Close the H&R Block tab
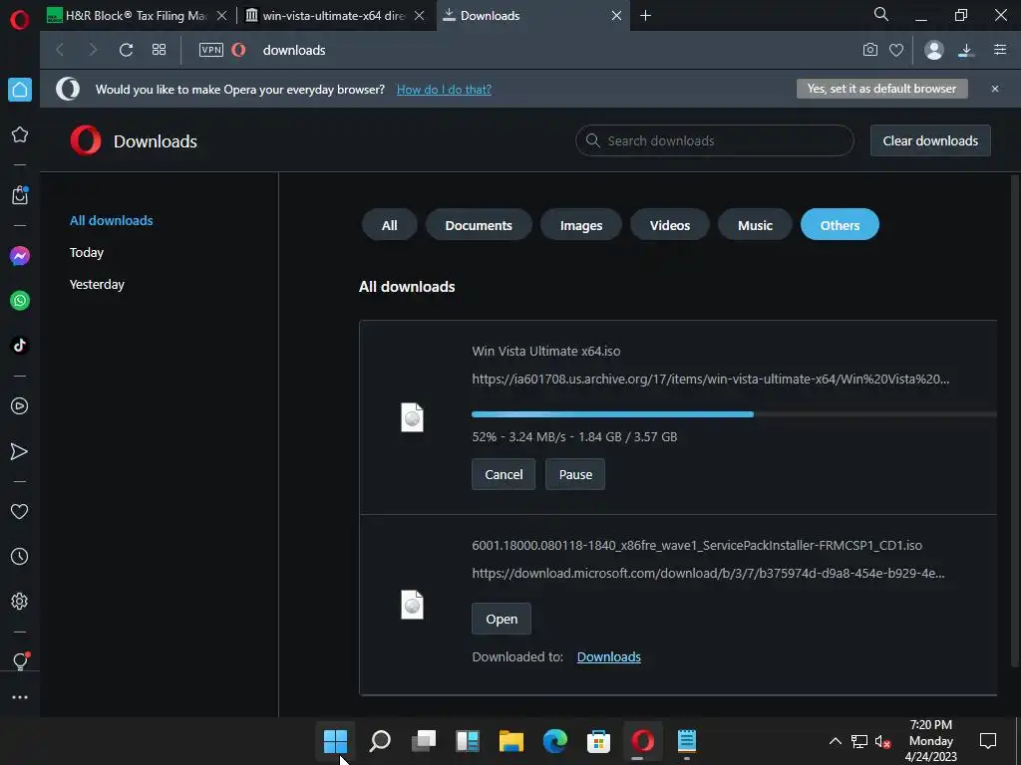This screenshot has width=1021, height=765. coord(222,16)
